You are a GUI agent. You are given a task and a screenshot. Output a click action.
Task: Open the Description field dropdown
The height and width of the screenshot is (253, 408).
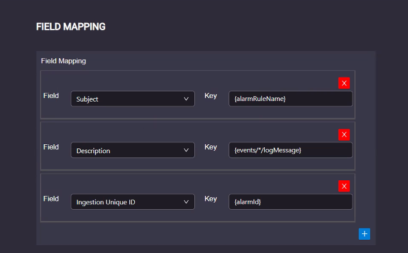coord(133,150)
